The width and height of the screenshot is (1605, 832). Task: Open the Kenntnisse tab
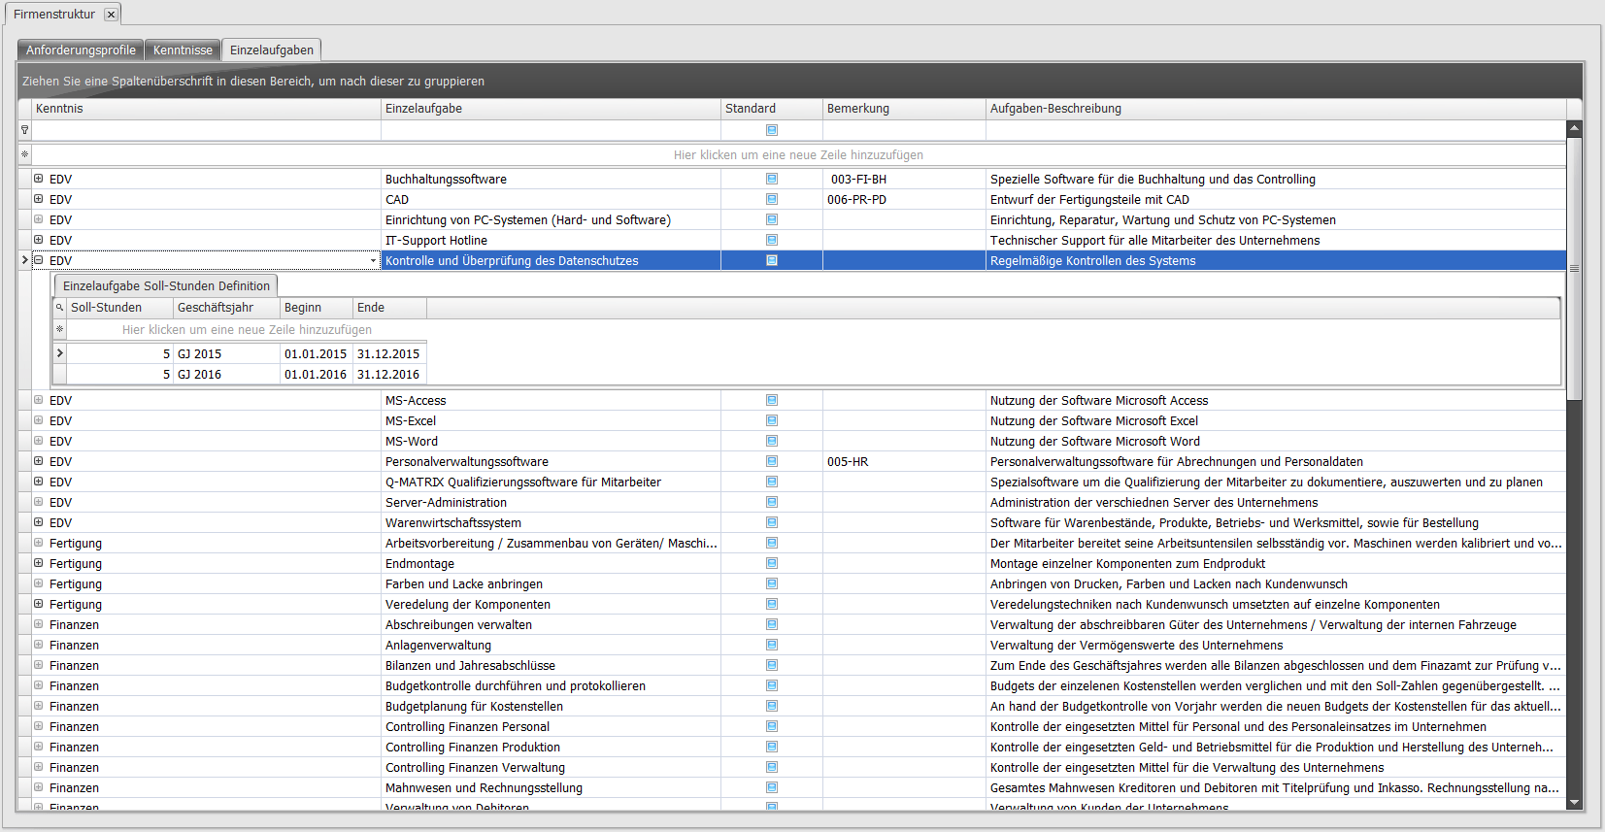click(183, 50)
